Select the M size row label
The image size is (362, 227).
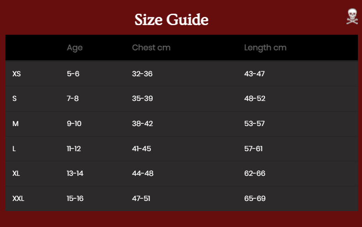[x=16, y=124]
